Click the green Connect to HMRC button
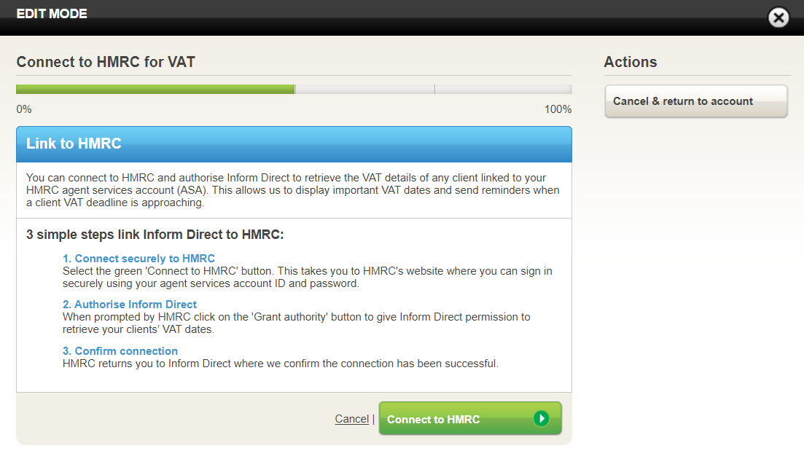The width and height of the screenshot is (804, 459). pos(470,418)
